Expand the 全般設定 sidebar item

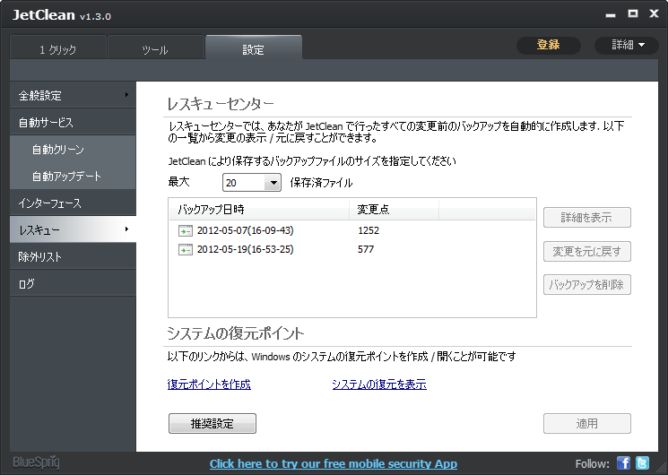click(73, 95)
